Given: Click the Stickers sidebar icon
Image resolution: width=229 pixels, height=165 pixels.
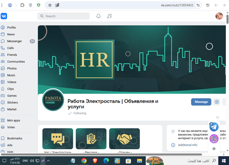Looking at the screenshot, I should [x=3, y=102].
